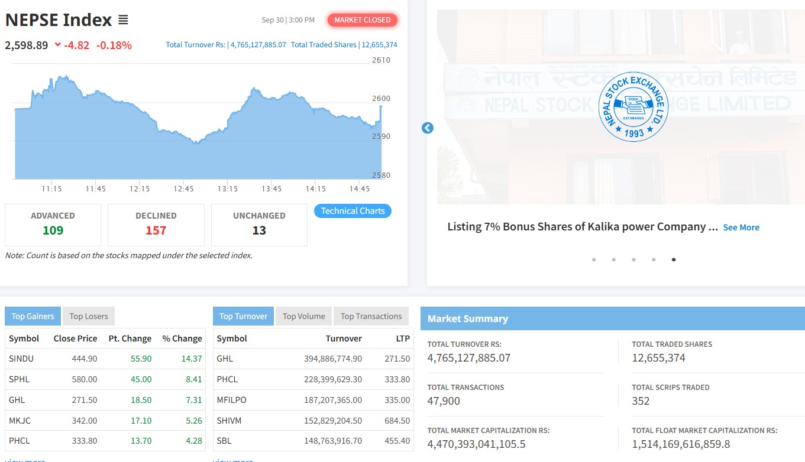Click PHCL turnover value 228,399,629.30
Screen dimensions: 805x462
pyautogui.click(x=333, y=379)
